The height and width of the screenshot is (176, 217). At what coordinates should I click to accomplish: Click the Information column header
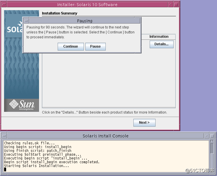coord(159,37)
